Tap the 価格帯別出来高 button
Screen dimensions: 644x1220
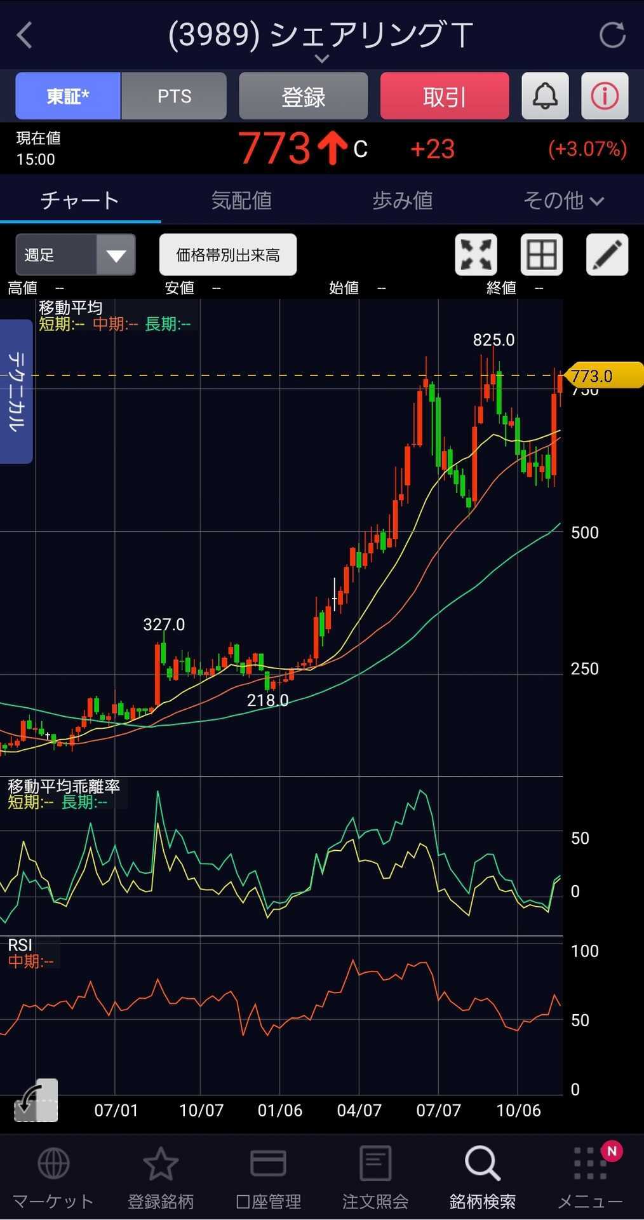point(228,255)
